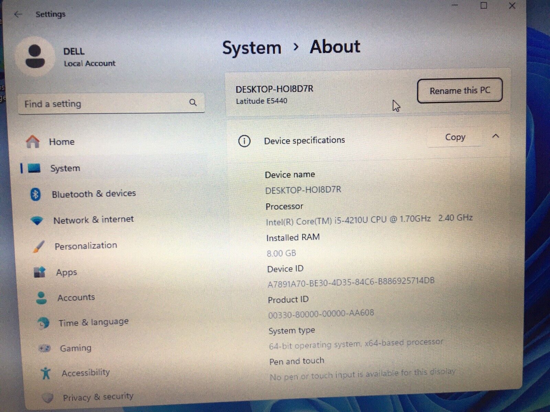Click the Pen and touch label

297,361
